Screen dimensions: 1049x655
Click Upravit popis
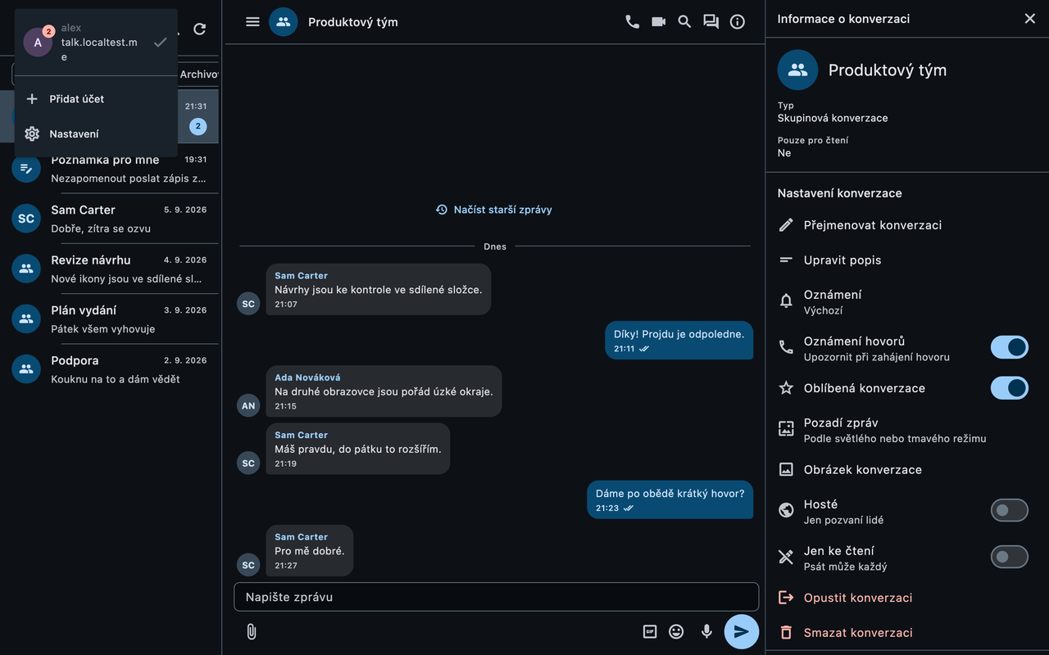pyautogui.click(x=906, y=260)
